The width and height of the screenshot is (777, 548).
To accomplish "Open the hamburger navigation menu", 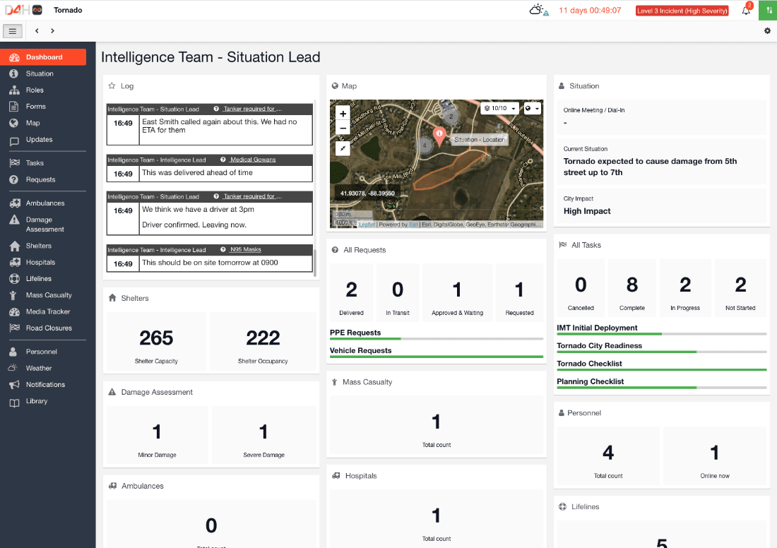I will (x=13, y=31).
